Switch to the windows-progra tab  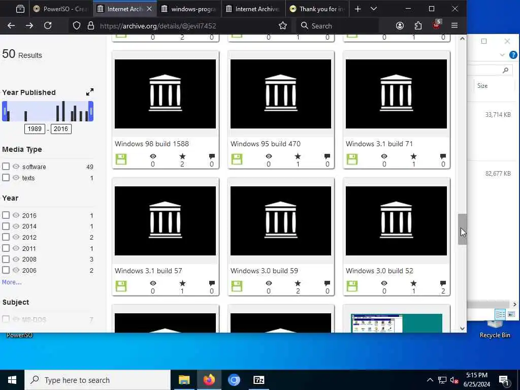coord(188,9)
